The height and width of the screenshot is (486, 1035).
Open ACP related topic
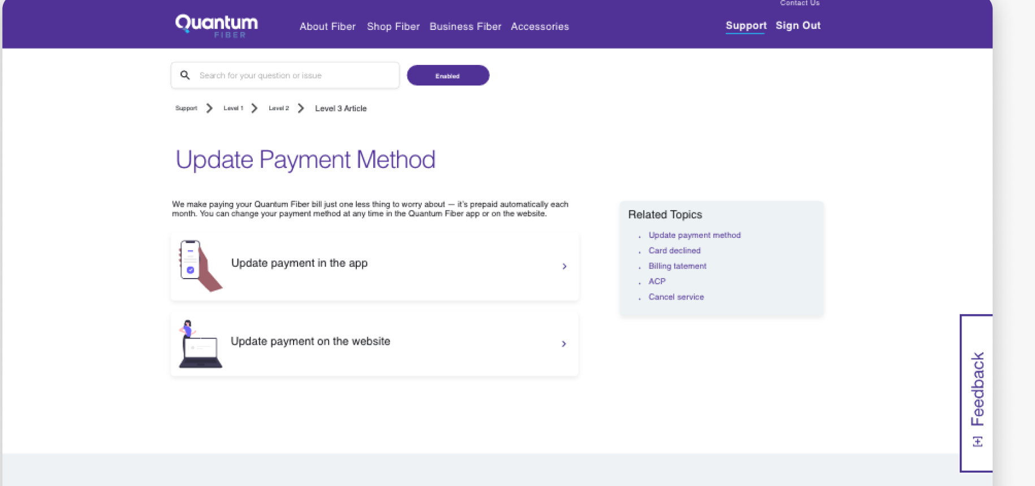[x=657, y=281]
